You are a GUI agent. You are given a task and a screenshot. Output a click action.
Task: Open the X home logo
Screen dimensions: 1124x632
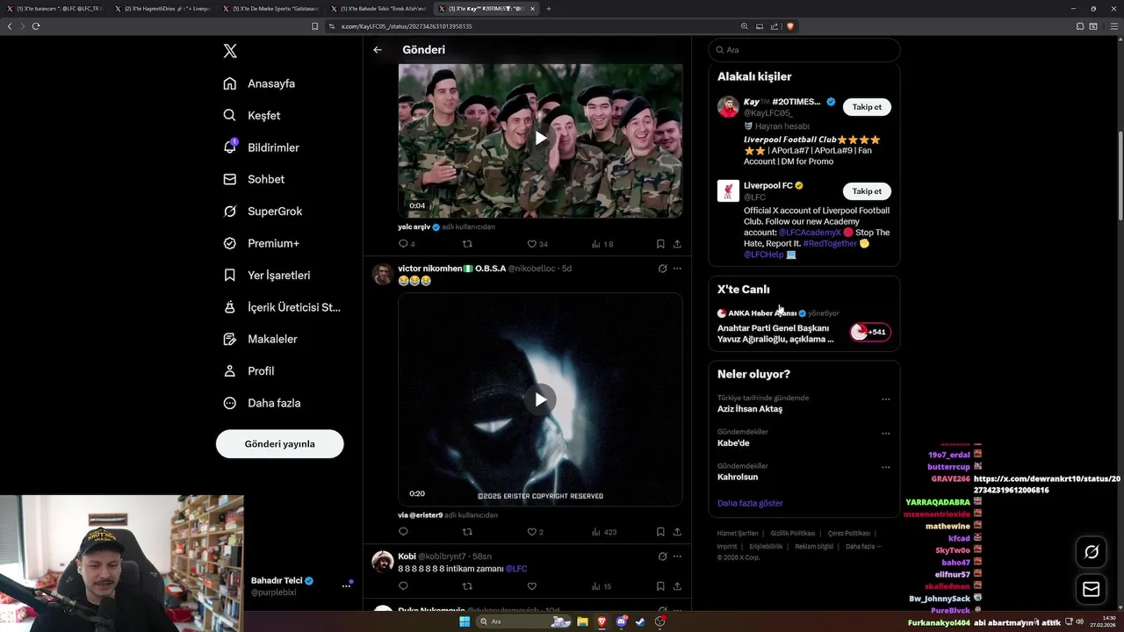click(230, 51)
